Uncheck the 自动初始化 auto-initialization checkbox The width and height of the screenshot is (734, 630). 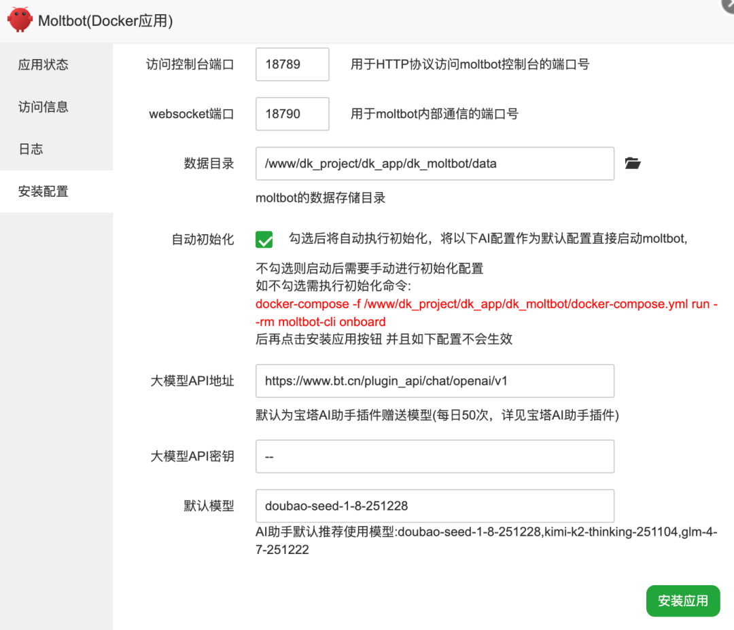(x=262, y=240)
